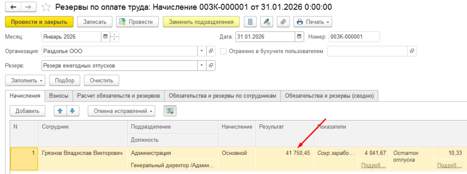Expand the Организация dropdown list
The width and height of the screenshot is (467, 174).
pyautogui.click(x=202, y=51)
